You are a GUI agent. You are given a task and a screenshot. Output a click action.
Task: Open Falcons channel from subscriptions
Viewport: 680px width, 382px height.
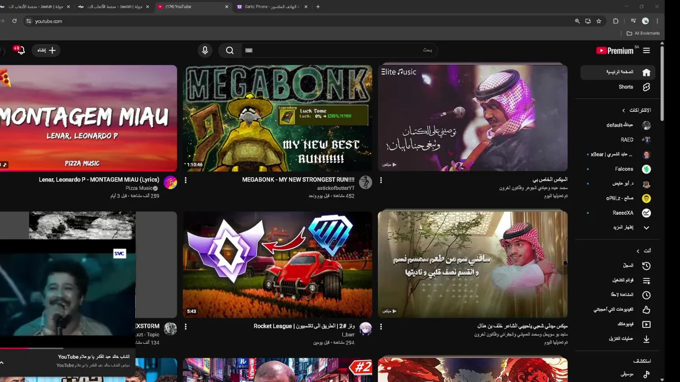click(x=617, y=169)
